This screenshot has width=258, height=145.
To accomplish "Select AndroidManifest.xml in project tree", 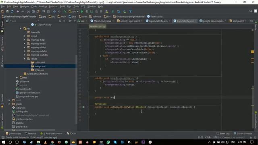I will pyautogui.click(x=37, y=74).
